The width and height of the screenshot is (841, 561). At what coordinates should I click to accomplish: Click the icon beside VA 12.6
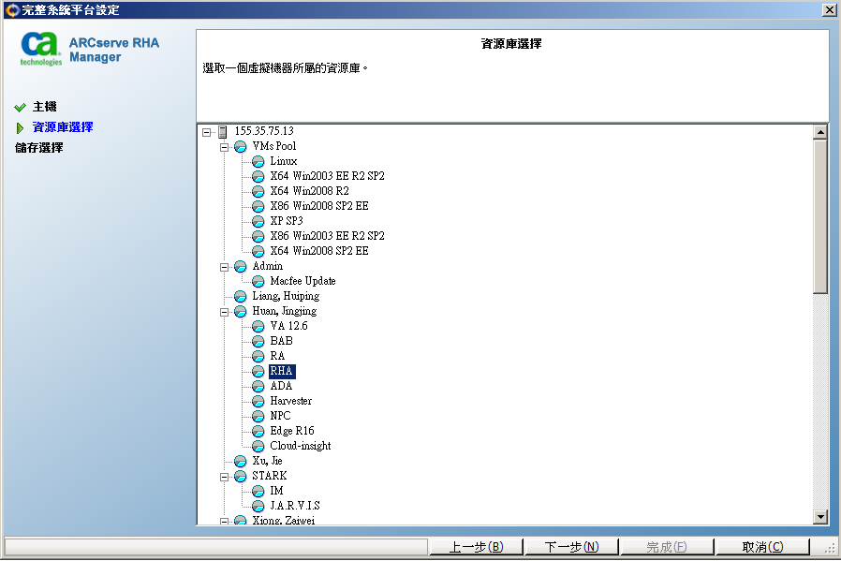(x=258, y=327)
